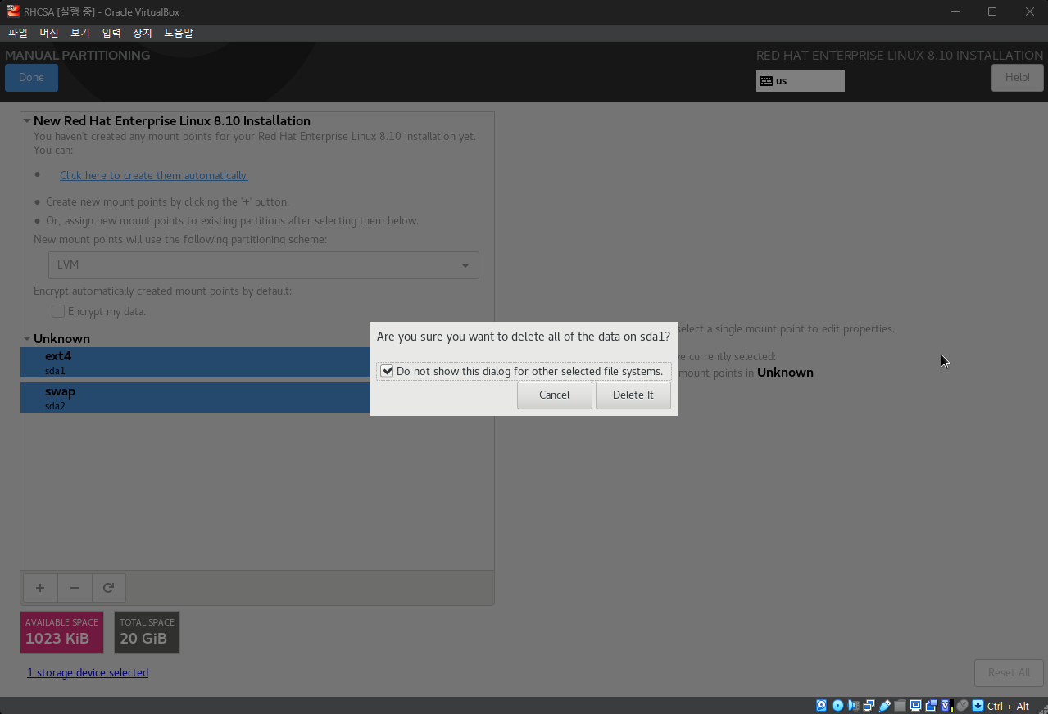Click the keyboard layout icon next to us
The image size is (1048, 714).
[766, 81]
